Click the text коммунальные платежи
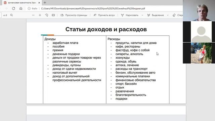 pyautogui.click(x=133, y=76)
